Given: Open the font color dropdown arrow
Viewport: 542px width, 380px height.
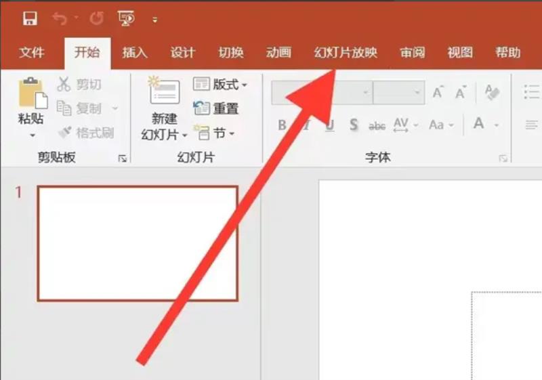Looking at the screenshot, I should (x=497, y=125).
